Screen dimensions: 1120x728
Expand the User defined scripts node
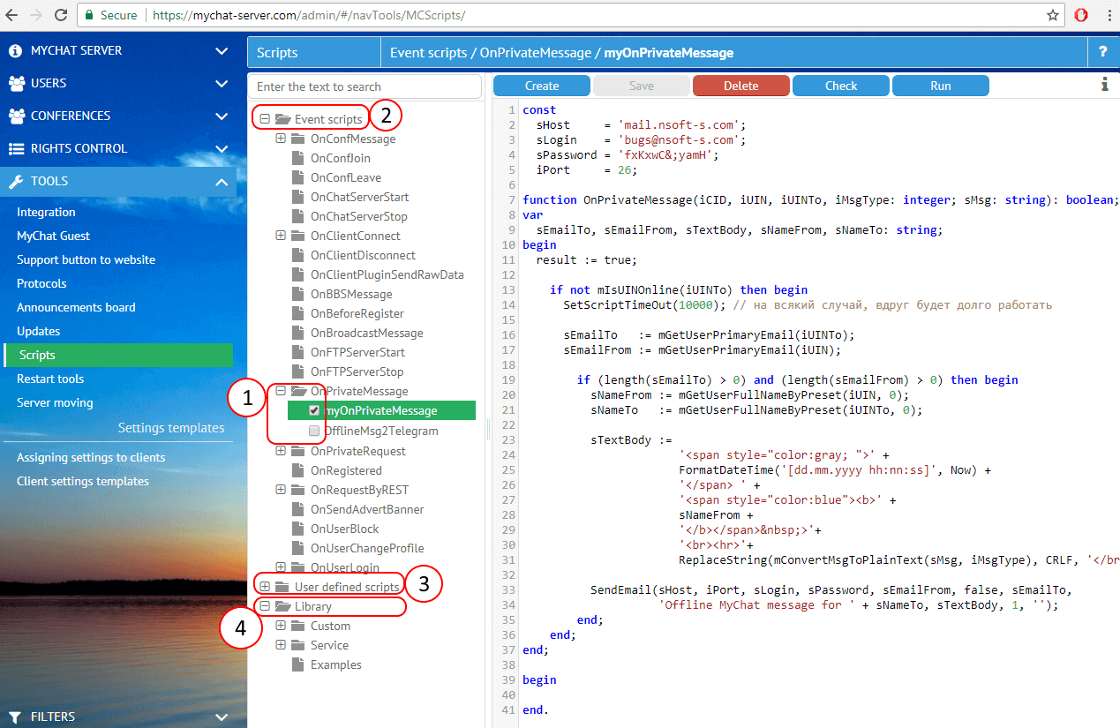(265, 586)
